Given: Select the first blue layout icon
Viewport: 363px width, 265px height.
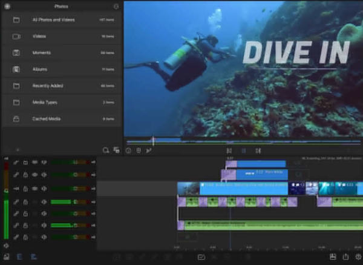Looking at the screenshot, I should (20, 257).
